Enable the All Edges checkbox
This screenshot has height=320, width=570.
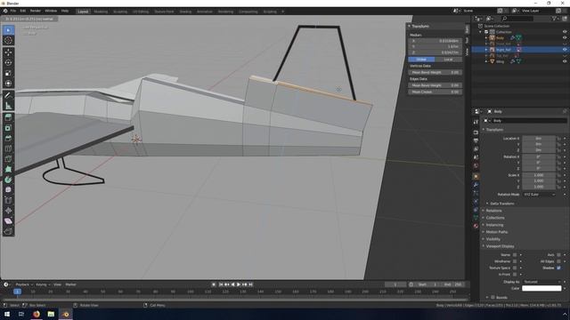pyautogui.click(x=558, y=261)
